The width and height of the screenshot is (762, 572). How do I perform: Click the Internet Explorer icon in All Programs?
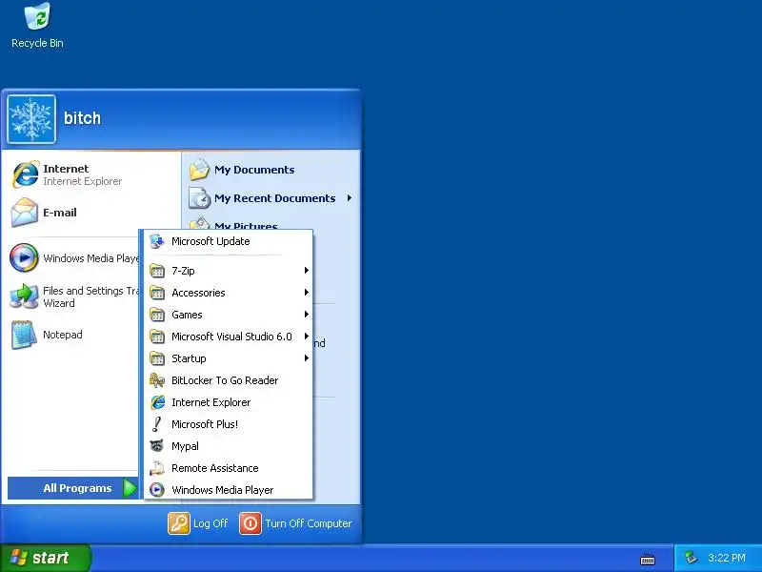tap(157, 402)
